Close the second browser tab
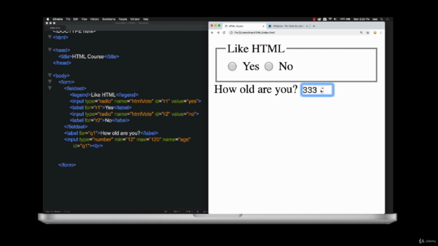Image resolution: width=438 pixels, height=246 pixels. 307,26
